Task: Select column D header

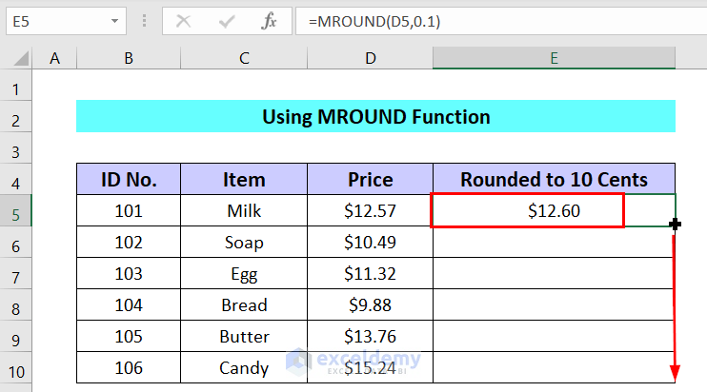Action: click(370, 58)
